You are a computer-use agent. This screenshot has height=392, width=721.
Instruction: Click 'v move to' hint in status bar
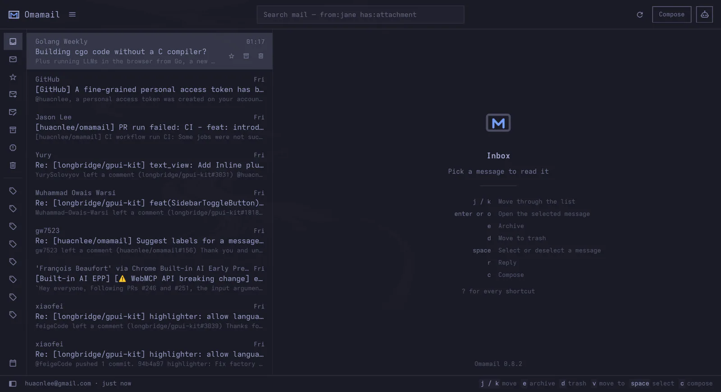[608, 383]
